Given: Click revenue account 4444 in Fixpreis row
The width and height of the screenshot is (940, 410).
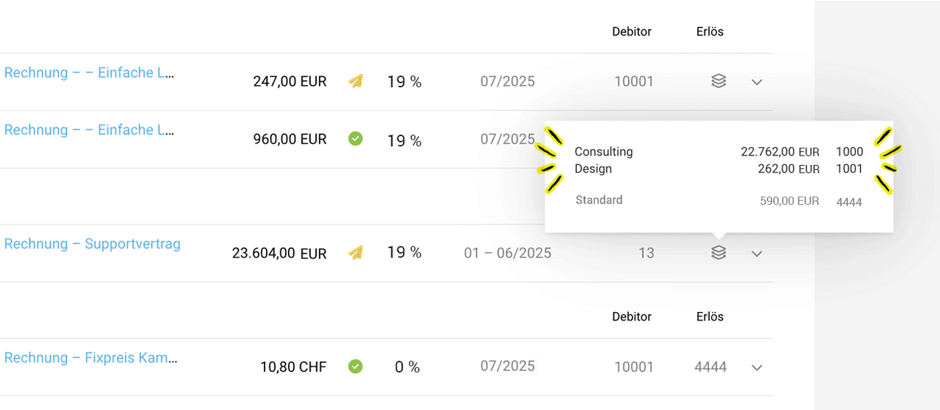Looking at the screenshot, I should click(710, 367).
